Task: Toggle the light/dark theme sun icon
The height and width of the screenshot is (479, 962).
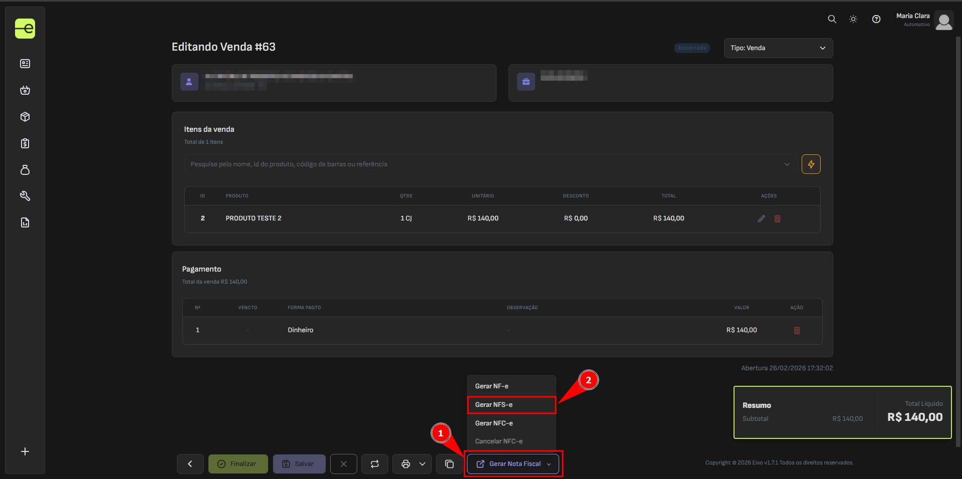Action: point(853,19)
